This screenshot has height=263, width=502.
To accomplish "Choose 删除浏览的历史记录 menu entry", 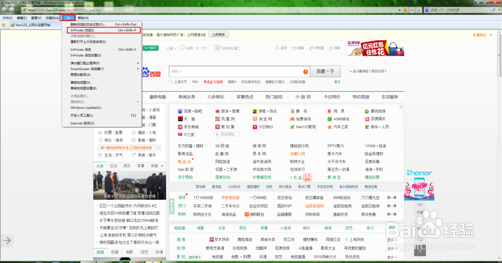I will tap(102, 24).
